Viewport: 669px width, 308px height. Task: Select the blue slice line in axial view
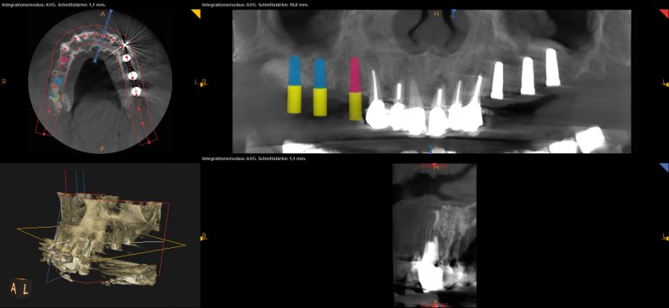[x=103, y=37]
